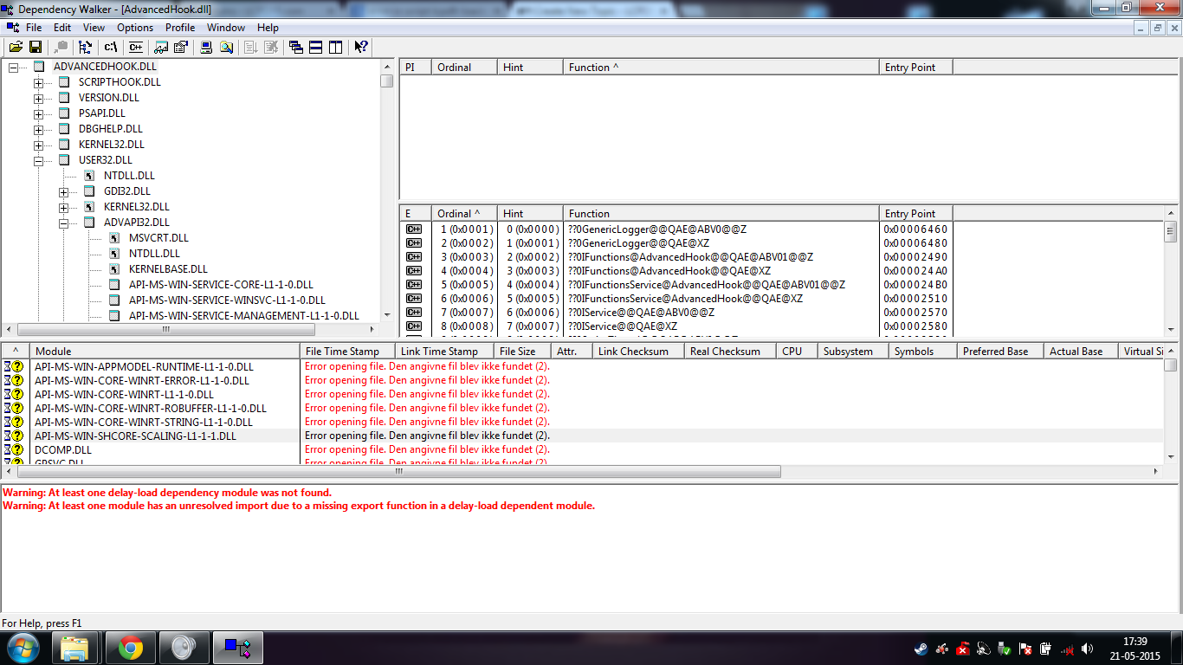This screenshot has height=665, width=1183.
Task: Select API-MS-WIN-SERVICE-WINSVC-L1-1-0.DLL in tree
Action: (227, 300)
